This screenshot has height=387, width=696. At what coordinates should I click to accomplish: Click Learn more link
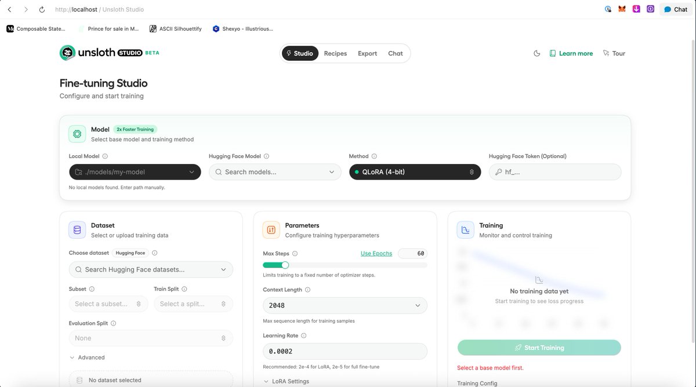point(571,53)
